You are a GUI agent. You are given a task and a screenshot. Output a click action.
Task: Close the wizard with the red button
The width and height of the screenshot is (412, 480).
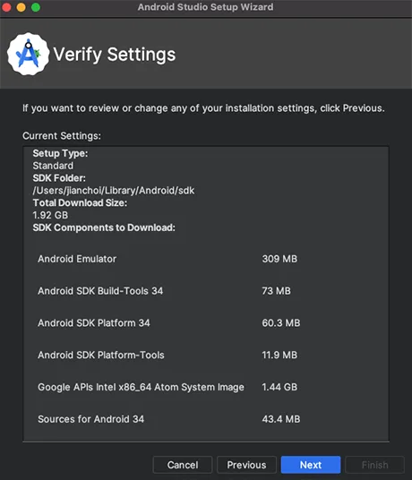point(6,7)
